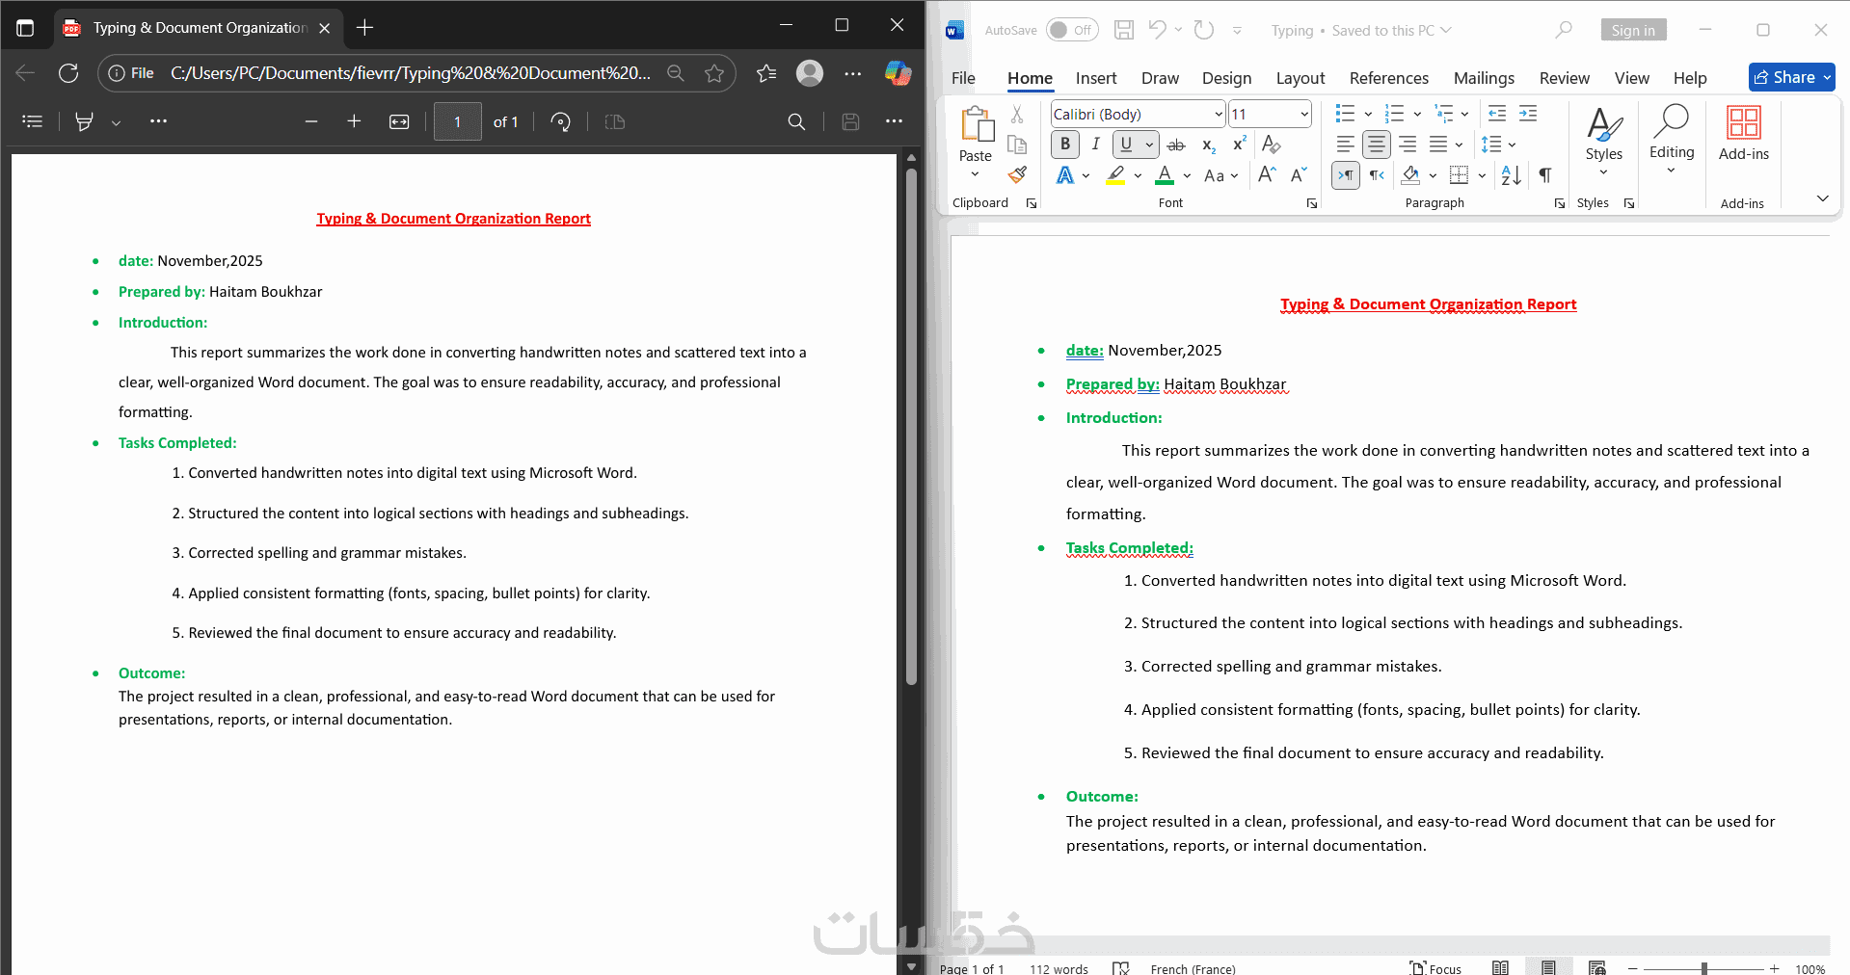Toggle AutoSave switch in Word
1850x975 pixels.
pyautogui.click(x=1072, y=30)
